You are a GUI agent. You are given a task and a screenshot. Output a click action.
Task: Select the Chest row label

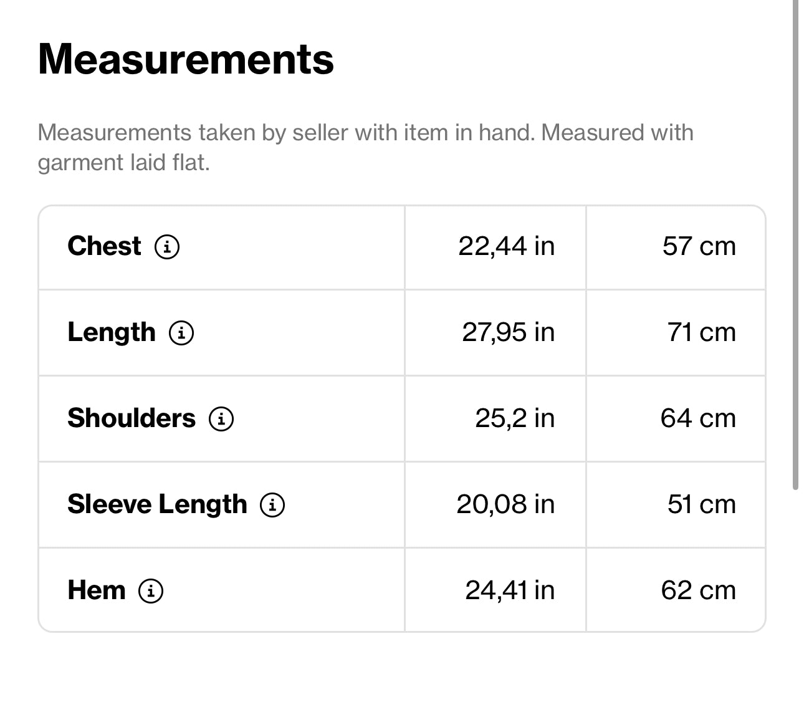104,246
